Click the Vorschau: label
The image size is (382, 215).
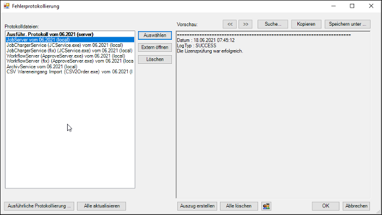[187, 25]
